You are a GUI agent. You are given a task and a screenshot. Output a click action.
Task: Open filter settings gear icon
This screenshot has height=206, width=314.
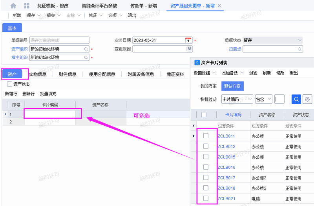307,99
